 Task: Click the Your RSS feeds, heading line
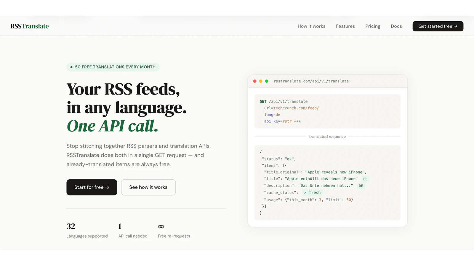[123, 89]
